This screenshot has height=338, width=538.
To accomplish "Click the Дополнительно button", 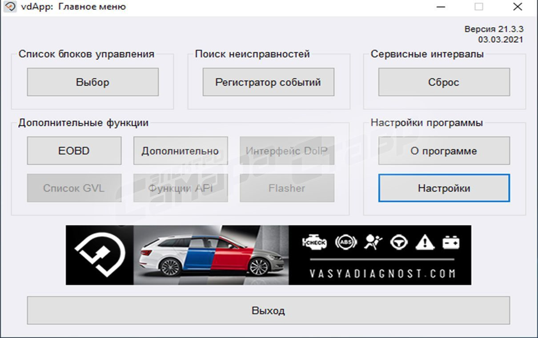I will [181, 151].
